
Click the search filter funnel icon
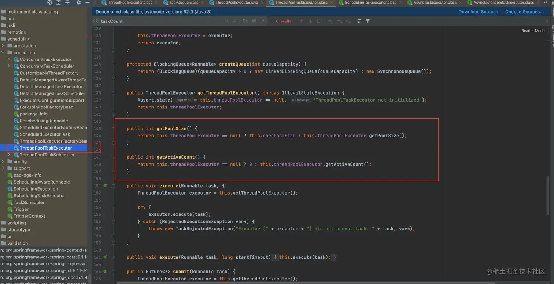[x=368, y=21]
